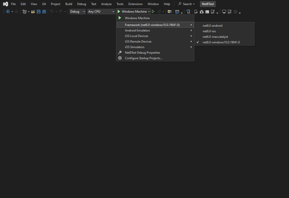The height and width of the screenshot is (198, 289).
Task: Toggle the Windows Machine target dropdown arrow
Action: click(x=149, y=12)
